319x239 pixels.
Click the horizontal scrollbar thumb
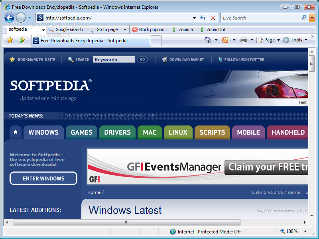point(127,222)
